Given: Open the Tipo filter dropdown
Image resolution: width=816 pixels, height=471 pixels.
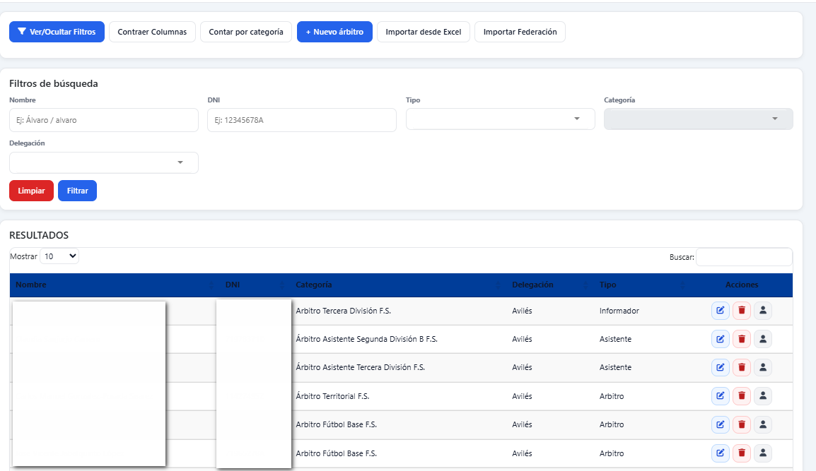Looking at the screenshot, I should [x=500, y=119].
